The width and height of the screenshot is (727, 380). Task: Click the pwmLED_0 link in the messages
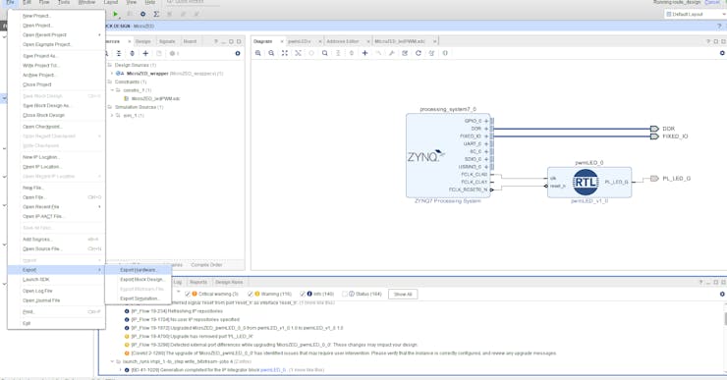[x=273, y=370]
